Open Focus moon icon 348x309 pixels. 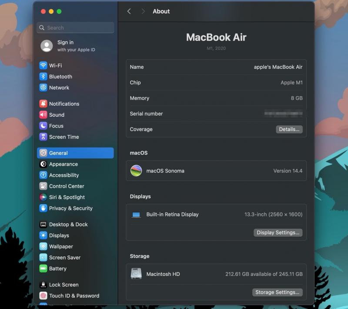tap(43, 126)
